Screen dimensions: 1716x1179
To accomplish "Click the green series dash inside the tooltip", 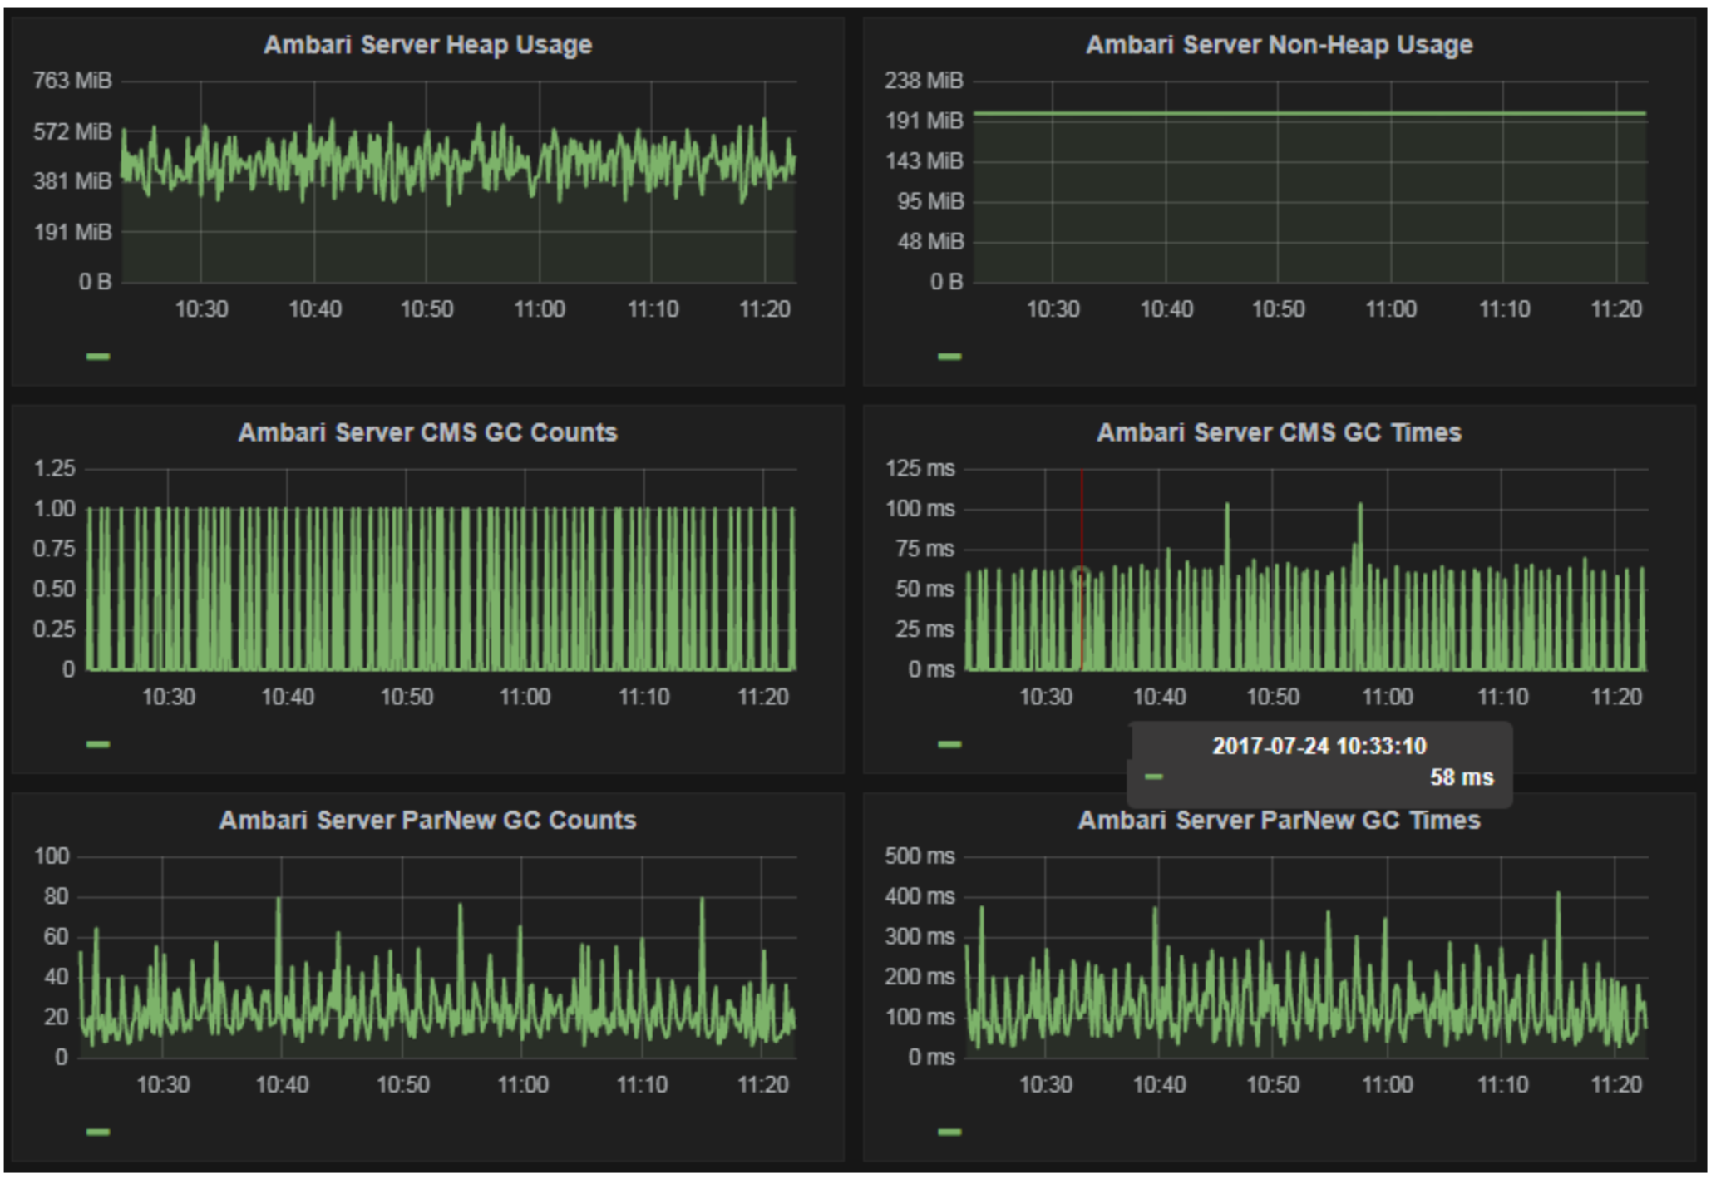I will [x=1153, y=777].
